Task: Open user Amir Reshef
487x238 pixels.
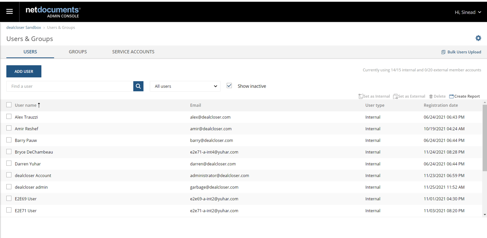Action: (x=27, y=129)
